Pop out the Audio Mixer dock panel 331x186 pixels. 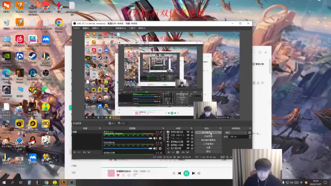163,128
